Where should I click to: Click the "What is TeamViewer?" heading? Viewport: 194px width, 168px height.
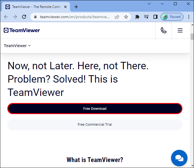pos(95,160)
